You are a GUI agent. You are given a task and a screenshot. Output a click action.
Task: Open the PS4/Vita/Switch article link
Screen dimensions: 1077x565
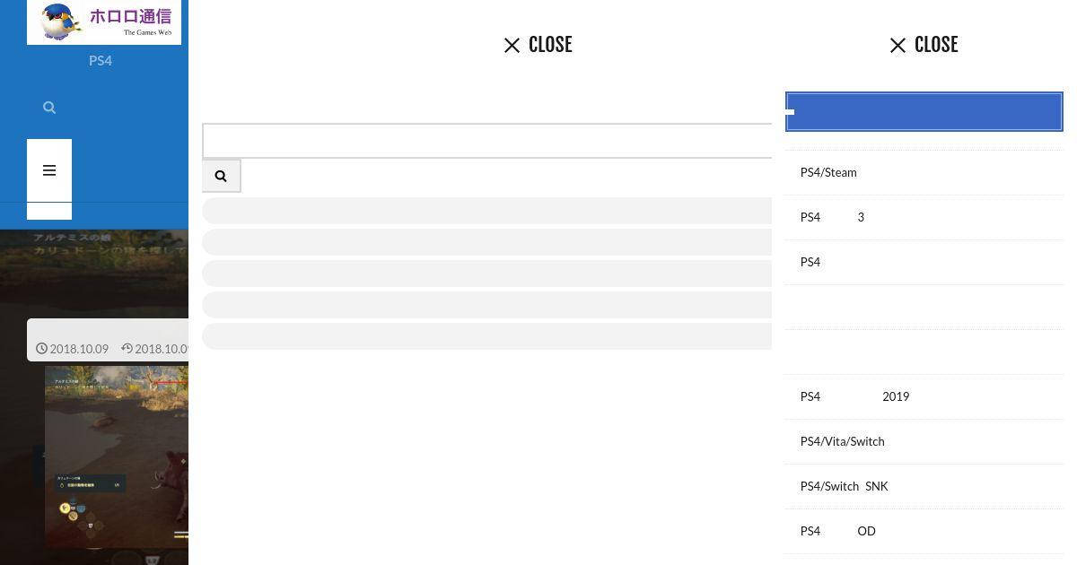(924, 441)
